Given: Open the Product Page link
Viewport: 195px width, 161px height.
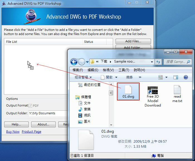Looking at the screenshot, I should [x=31, y=132].
